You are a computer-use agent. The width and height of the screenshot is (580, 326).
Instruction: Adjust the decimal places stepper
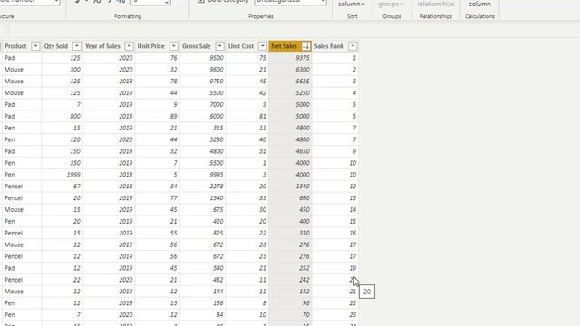click(167, 2)
